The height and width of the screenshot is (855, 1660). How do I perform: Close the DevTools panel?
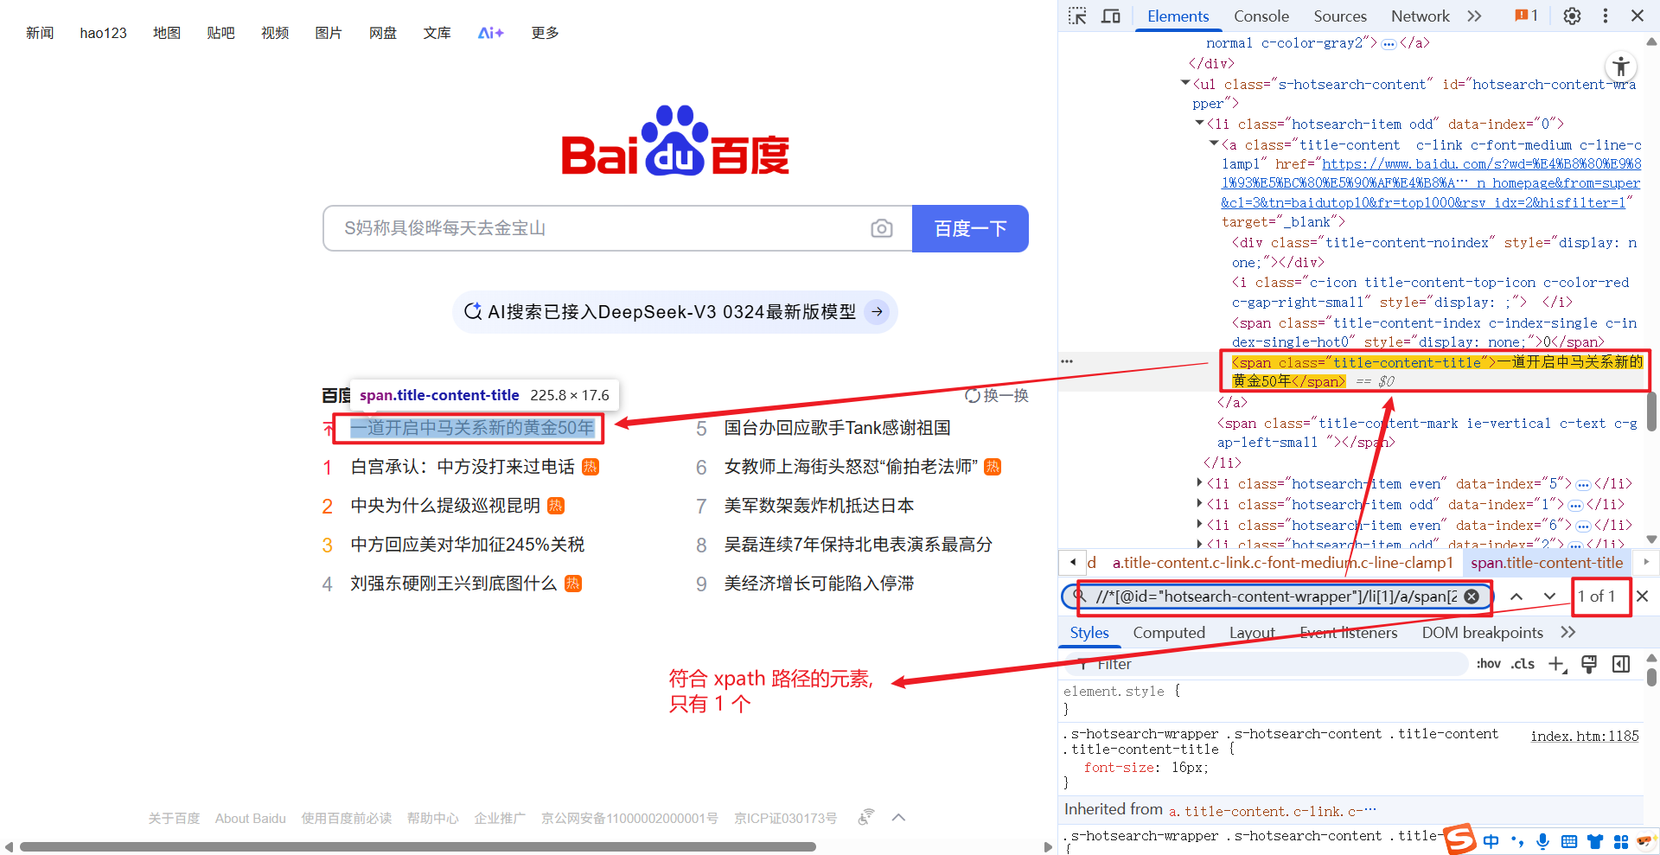[x=1638, y=16]
